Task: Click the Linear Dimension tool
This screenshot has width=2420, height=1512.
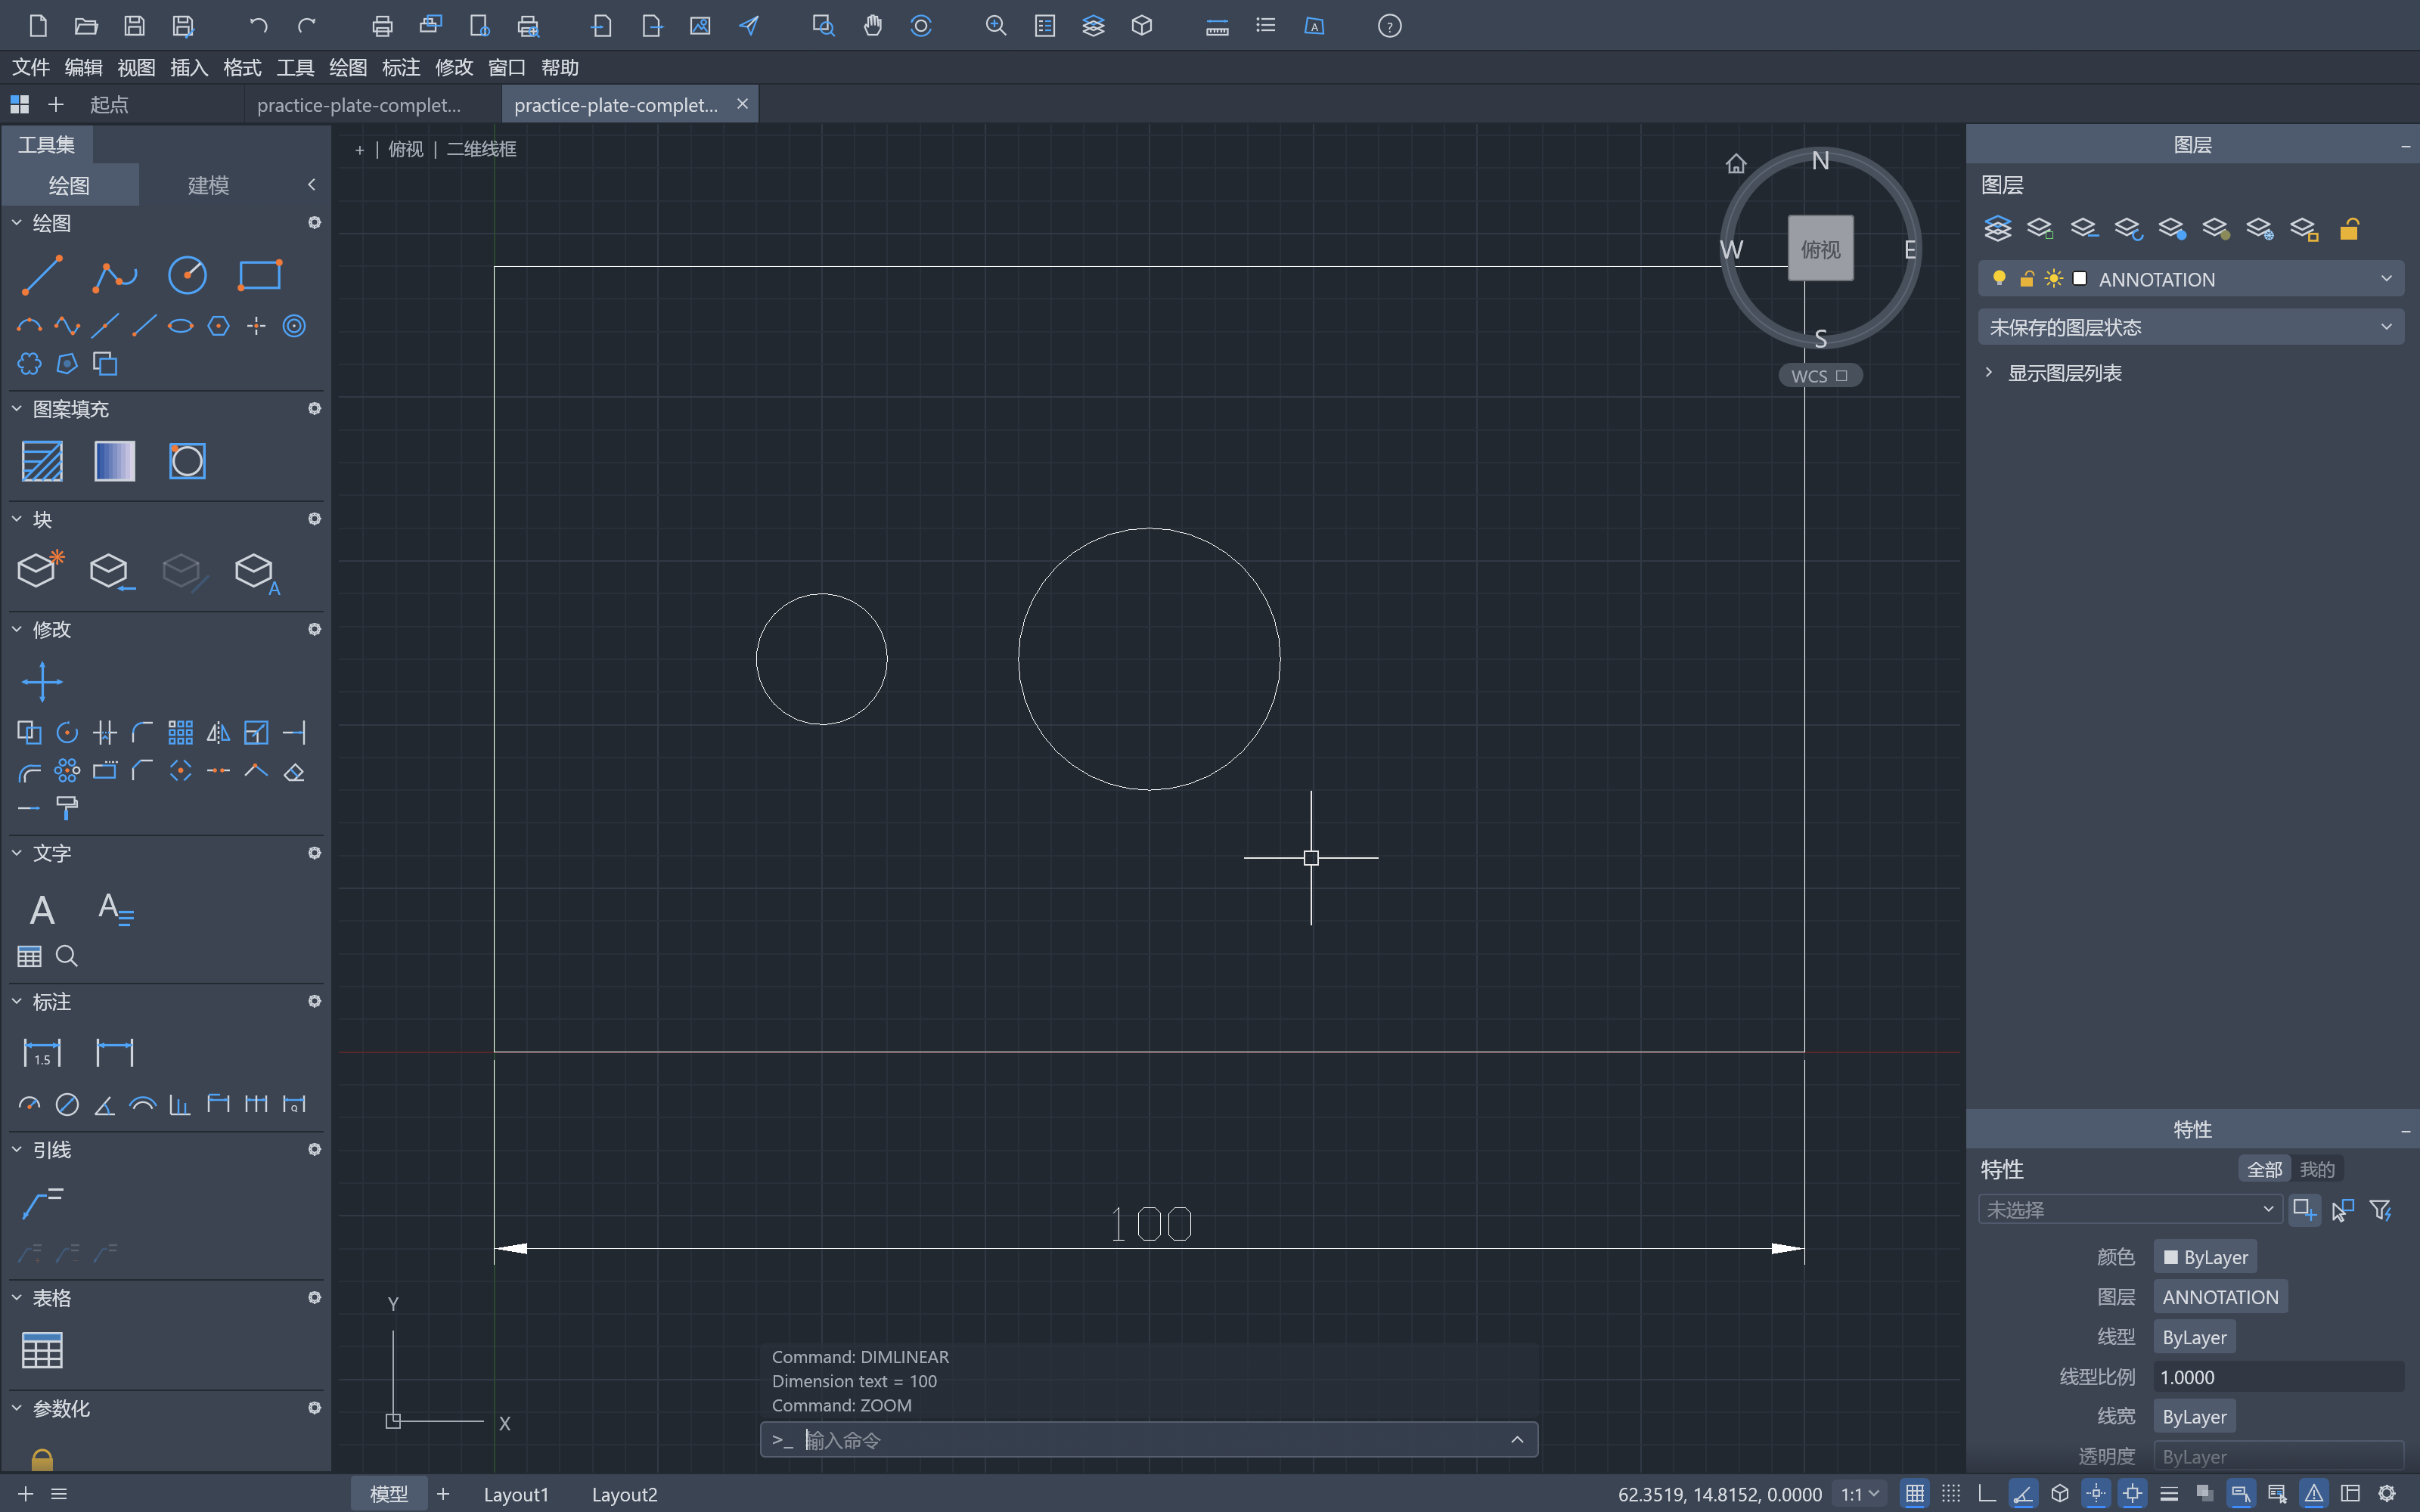Action: pyautogui.click(x=114, y=1052)
